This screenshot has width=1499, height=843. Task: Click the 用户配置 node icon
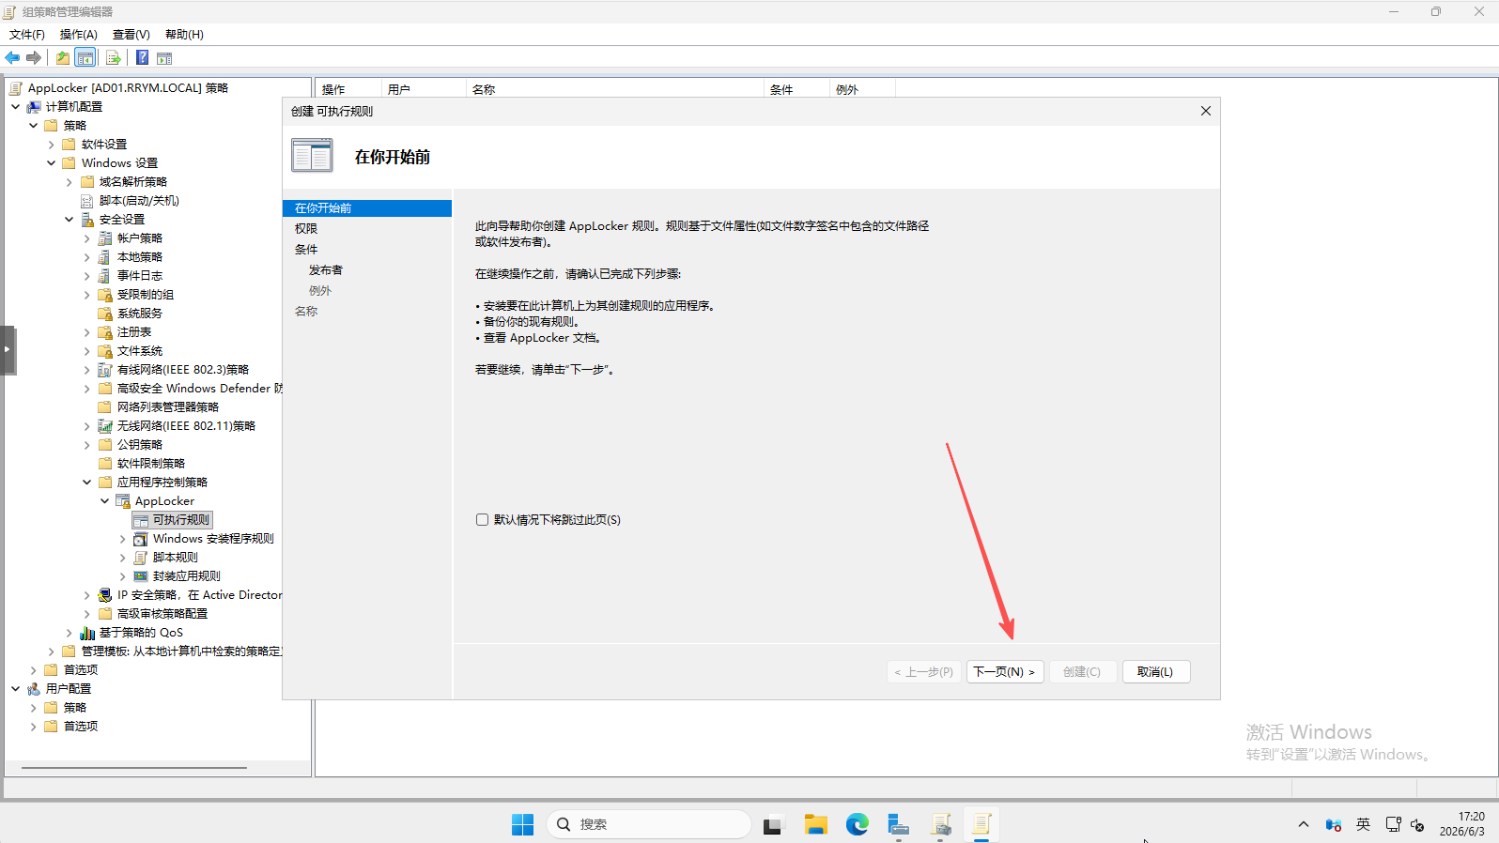click(34, 689)
